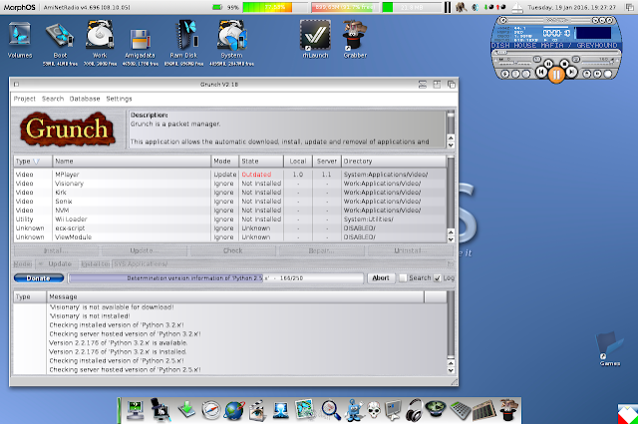Enable the Search checkbox
Screen dimensions: 638x424
404,278
